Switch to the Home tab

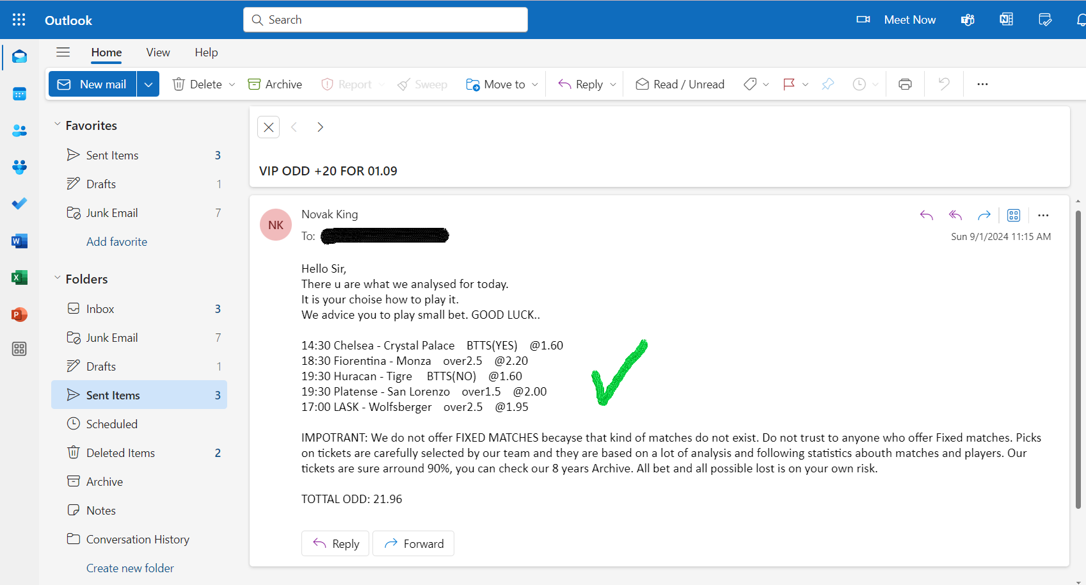[x=106, y=52]
